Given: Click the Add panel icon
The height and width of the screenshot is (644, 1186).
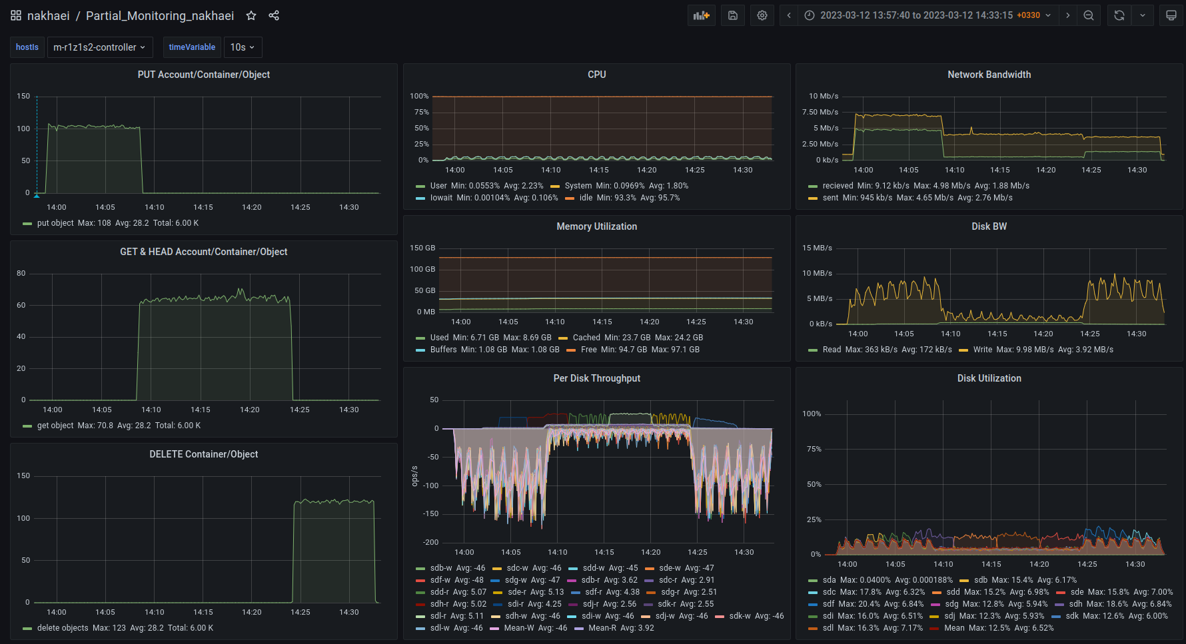Looking at the screenshot, I should [x=701, y=15].
